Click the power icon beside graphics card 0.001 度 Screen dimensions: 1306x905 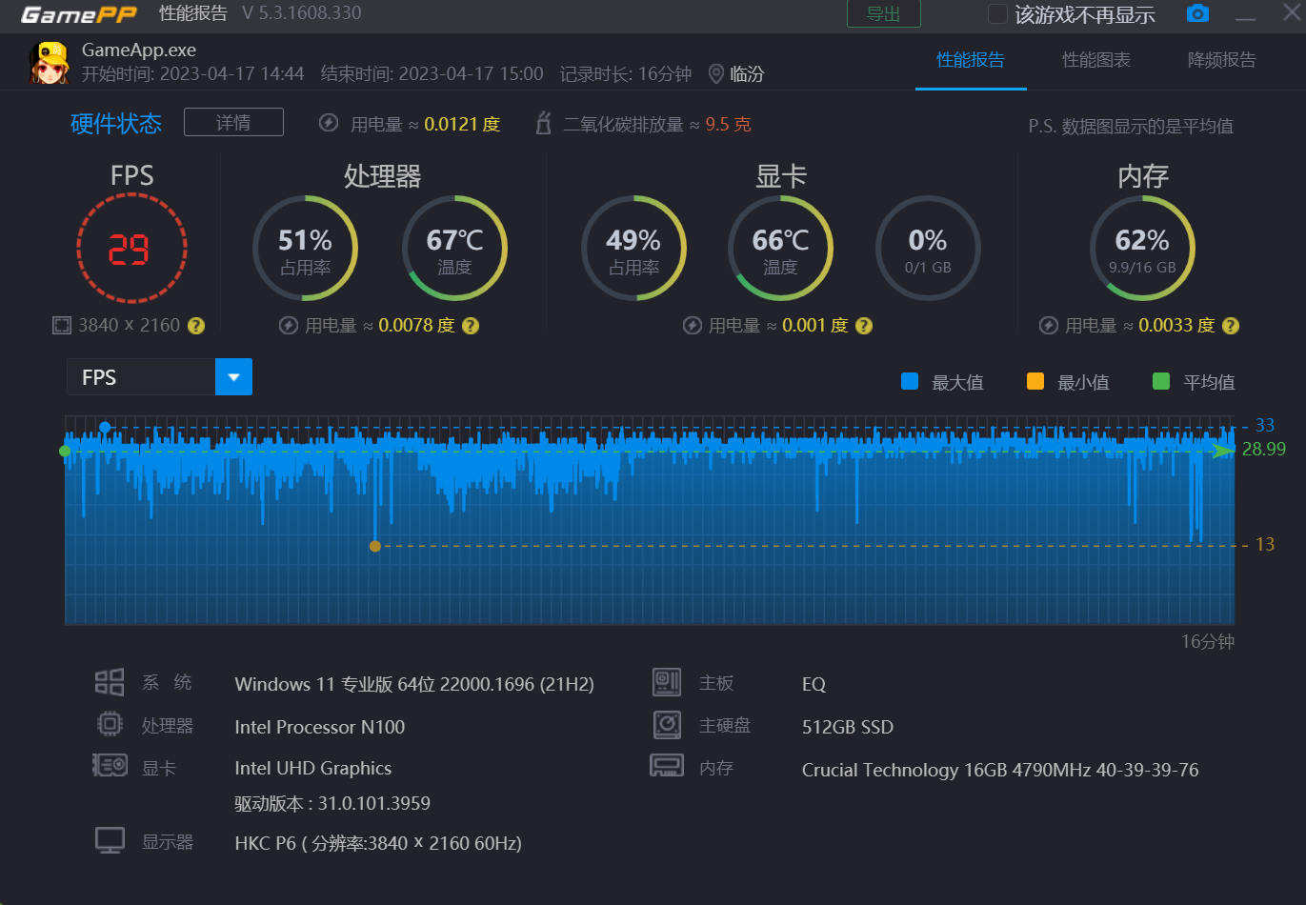point(693,326)
